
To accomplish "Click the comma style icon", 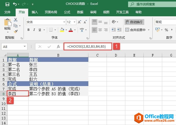I will 172,30.
